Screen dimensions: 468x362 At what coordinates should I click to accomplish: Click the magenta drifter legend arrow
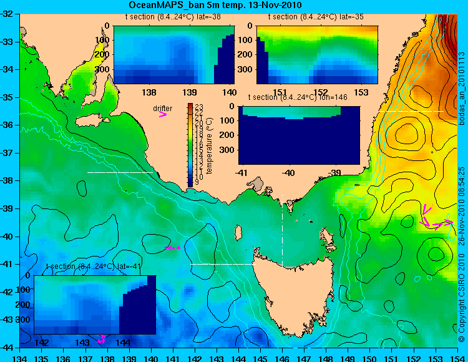pos(163,114)
